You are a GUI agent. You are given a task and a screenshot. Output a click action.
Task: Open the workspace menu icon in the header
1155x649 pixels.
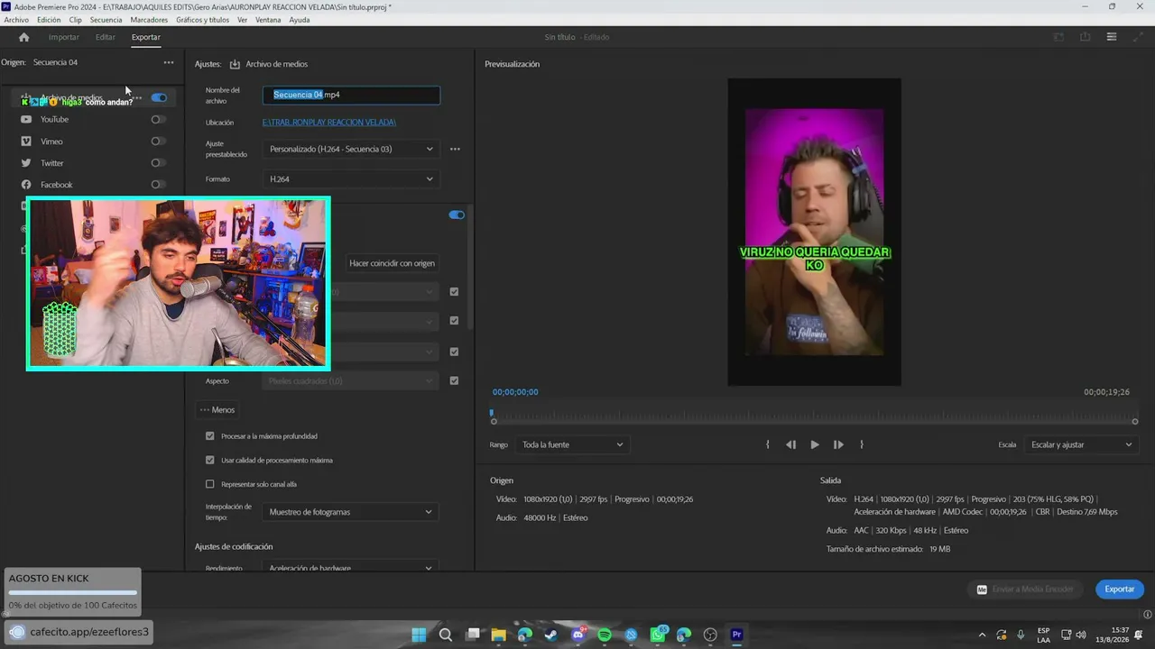click(x=1112, y=37)
